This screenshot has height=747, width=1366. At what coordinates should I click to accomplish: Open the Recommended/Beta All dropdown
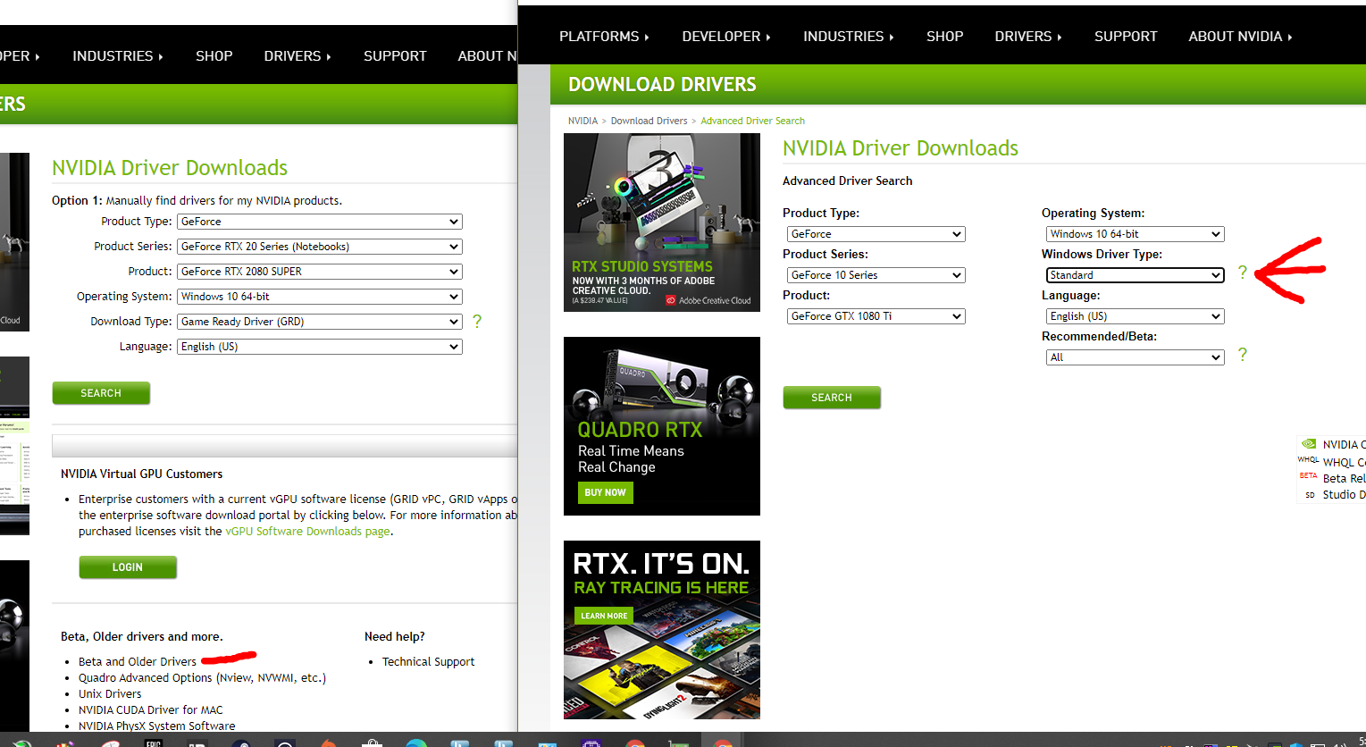tap(1135, 357)
